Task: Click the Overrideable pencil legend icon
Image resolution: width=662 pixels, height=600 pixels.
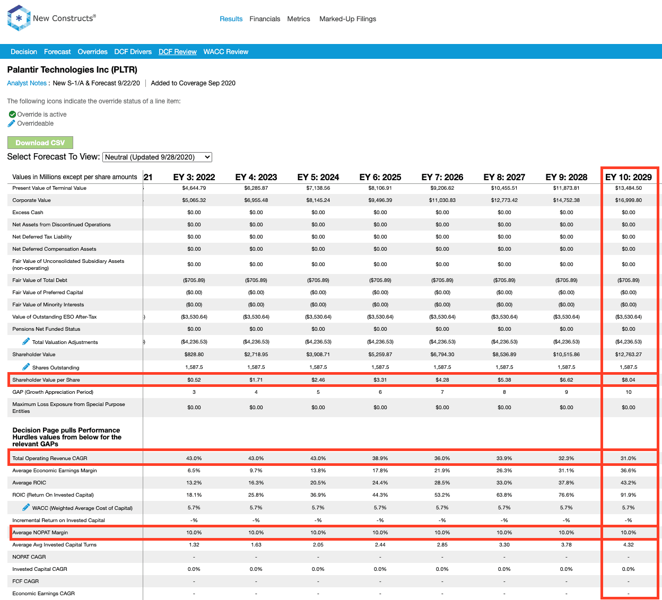Action: pos(12,123)
